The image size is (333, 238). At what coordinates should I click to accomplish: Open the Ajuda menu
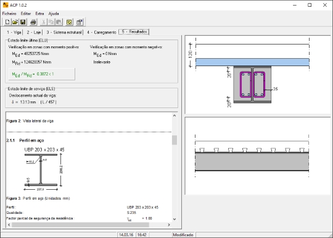[54, 14]
